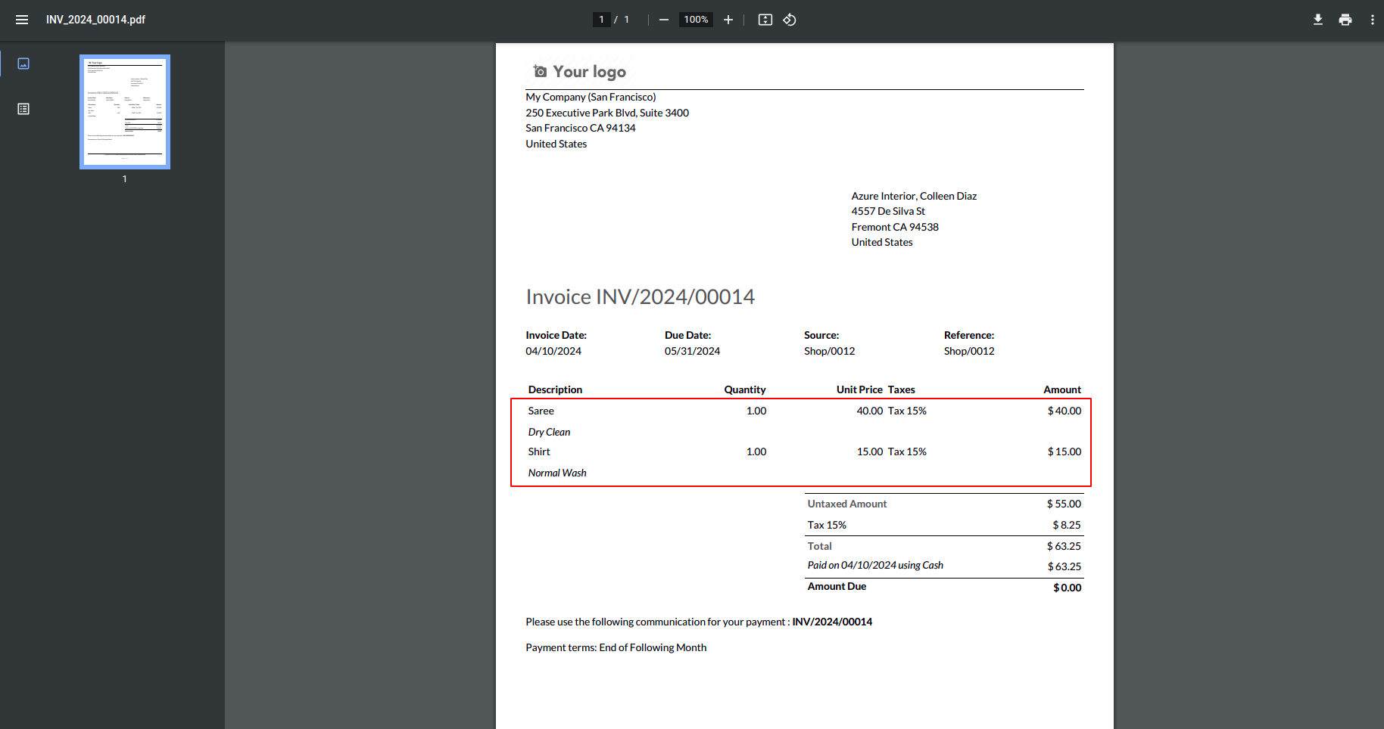Image resolution: width=1384 pixels, height=729 pixels.
Task: Switch to the thumbnails view in sidebar
Action: [x=23, y=64]
